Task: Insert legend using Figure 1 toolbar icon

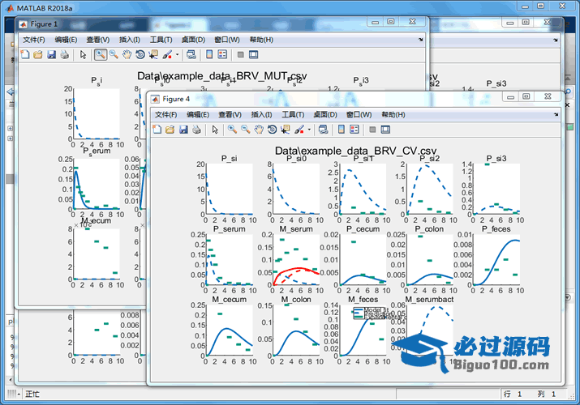Action: [x=222, y=54]
